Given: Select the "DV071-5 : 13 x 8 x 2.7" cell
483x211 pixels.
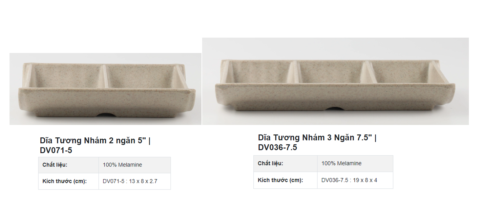Looking at the screenshot, I should pos(130,181).
